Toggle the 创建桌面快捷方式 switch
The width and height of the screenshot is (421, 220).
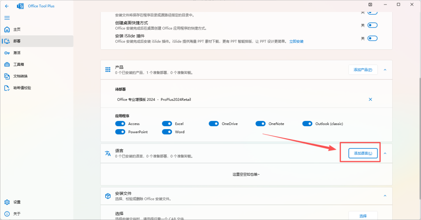tap(372, 25)
